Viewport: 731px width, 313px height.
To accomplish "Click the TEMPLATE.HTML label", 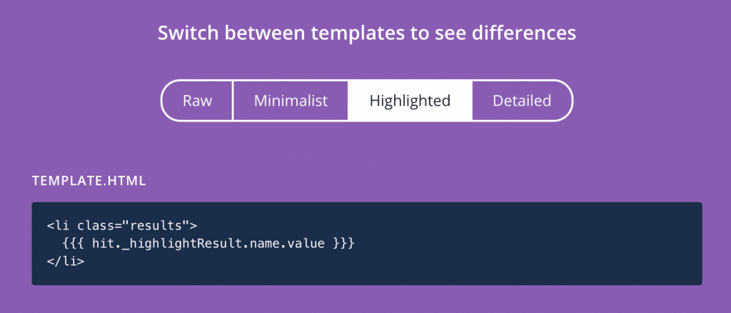I will (89, 182).
